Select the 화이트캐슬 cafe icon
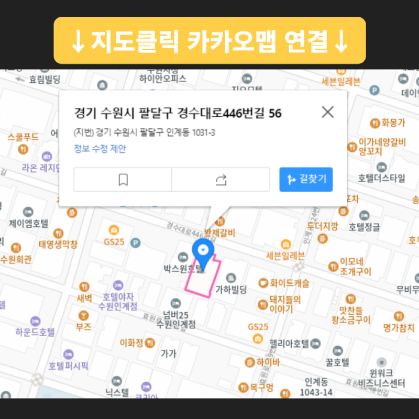The image size is (419, 419). point(263,283)
